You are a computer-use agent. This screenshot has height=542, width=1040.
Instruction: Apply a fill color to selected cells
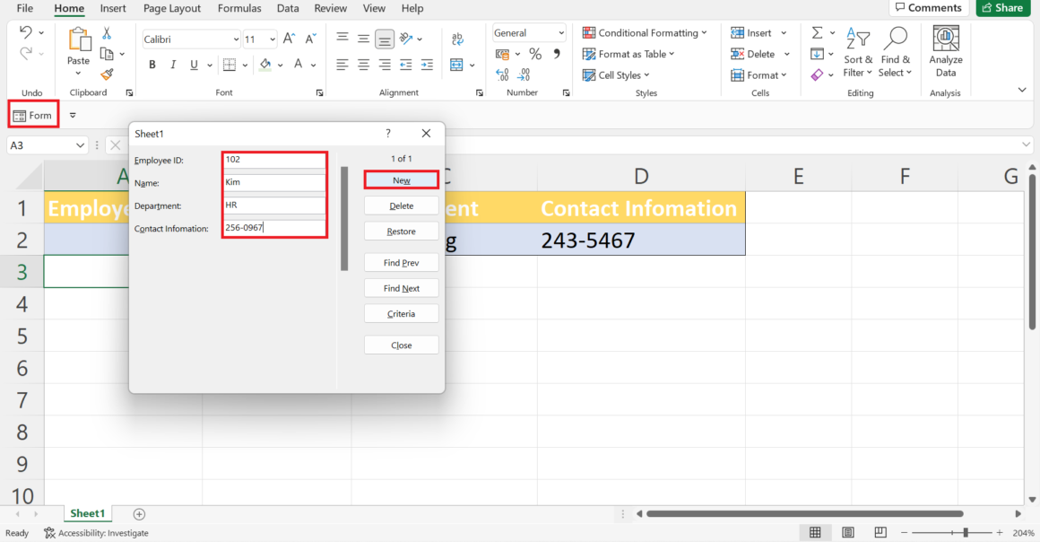[x=267, y=64]
